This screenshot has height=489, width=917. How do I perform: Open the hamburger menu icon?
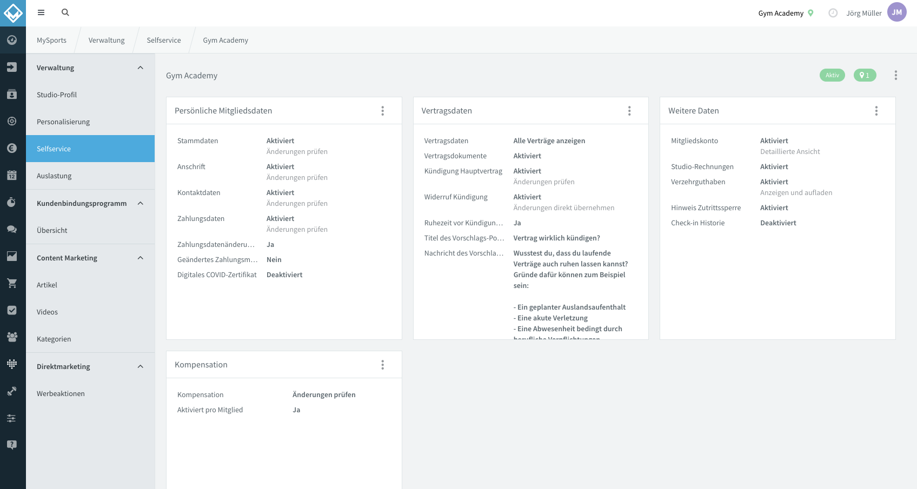[41, 12]
